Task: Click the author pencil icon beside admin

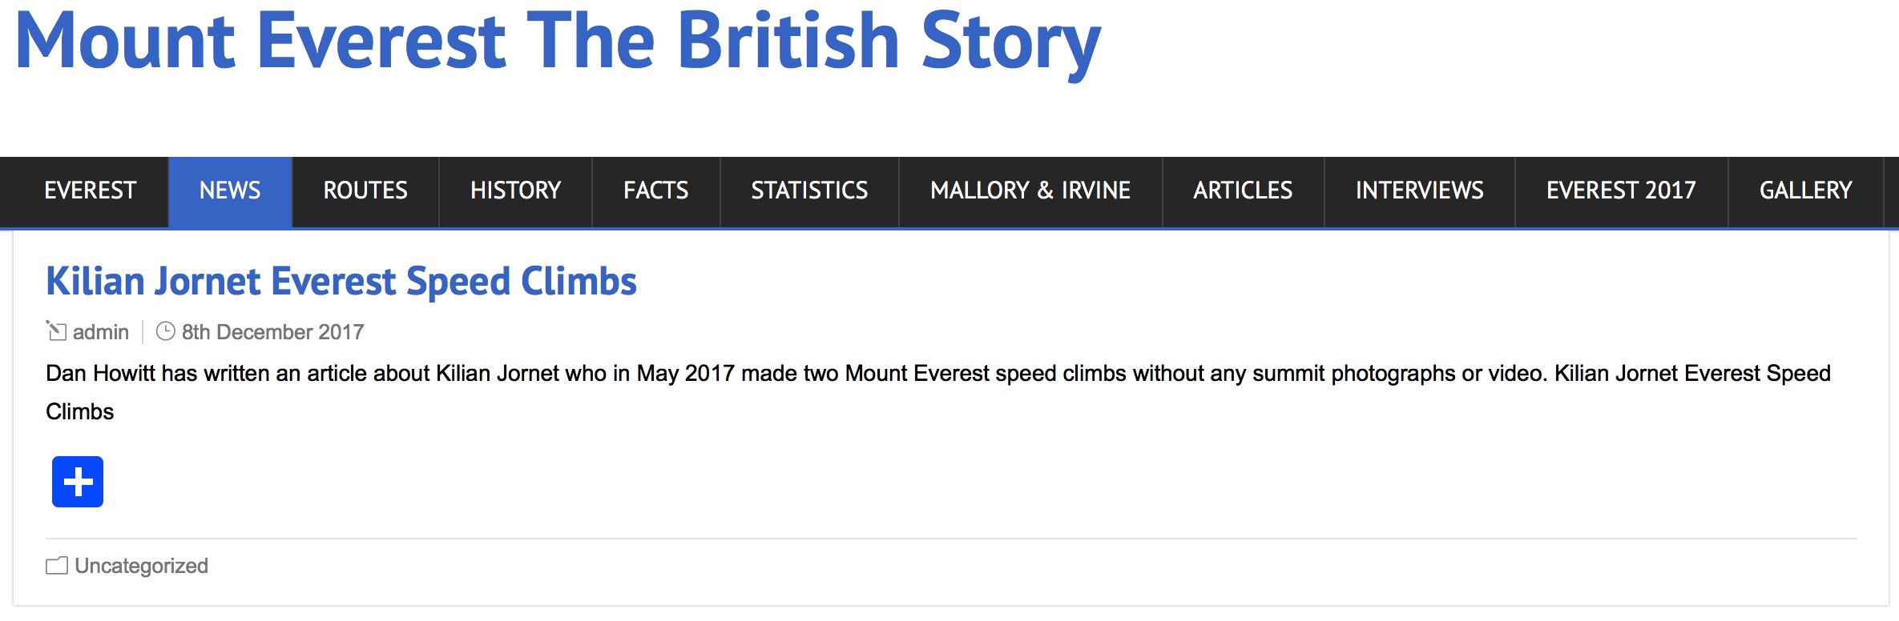Action: (56, 331)
